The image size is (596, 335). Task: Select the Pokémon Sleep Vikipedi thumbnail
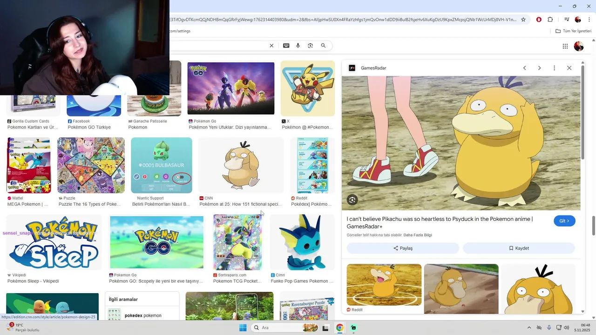point(54,242)
